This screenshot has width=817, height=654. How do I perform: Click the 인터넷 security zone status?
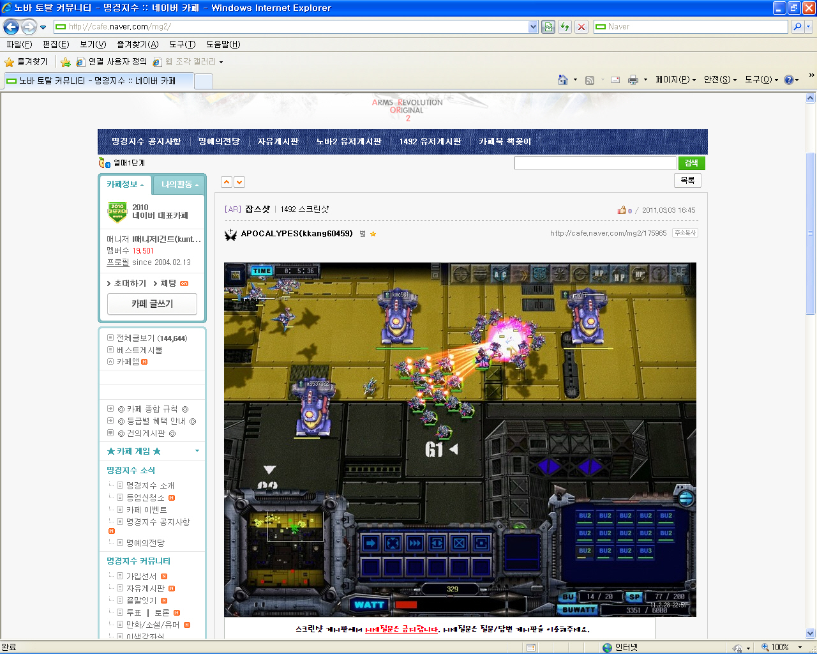[x=620, y=648]
